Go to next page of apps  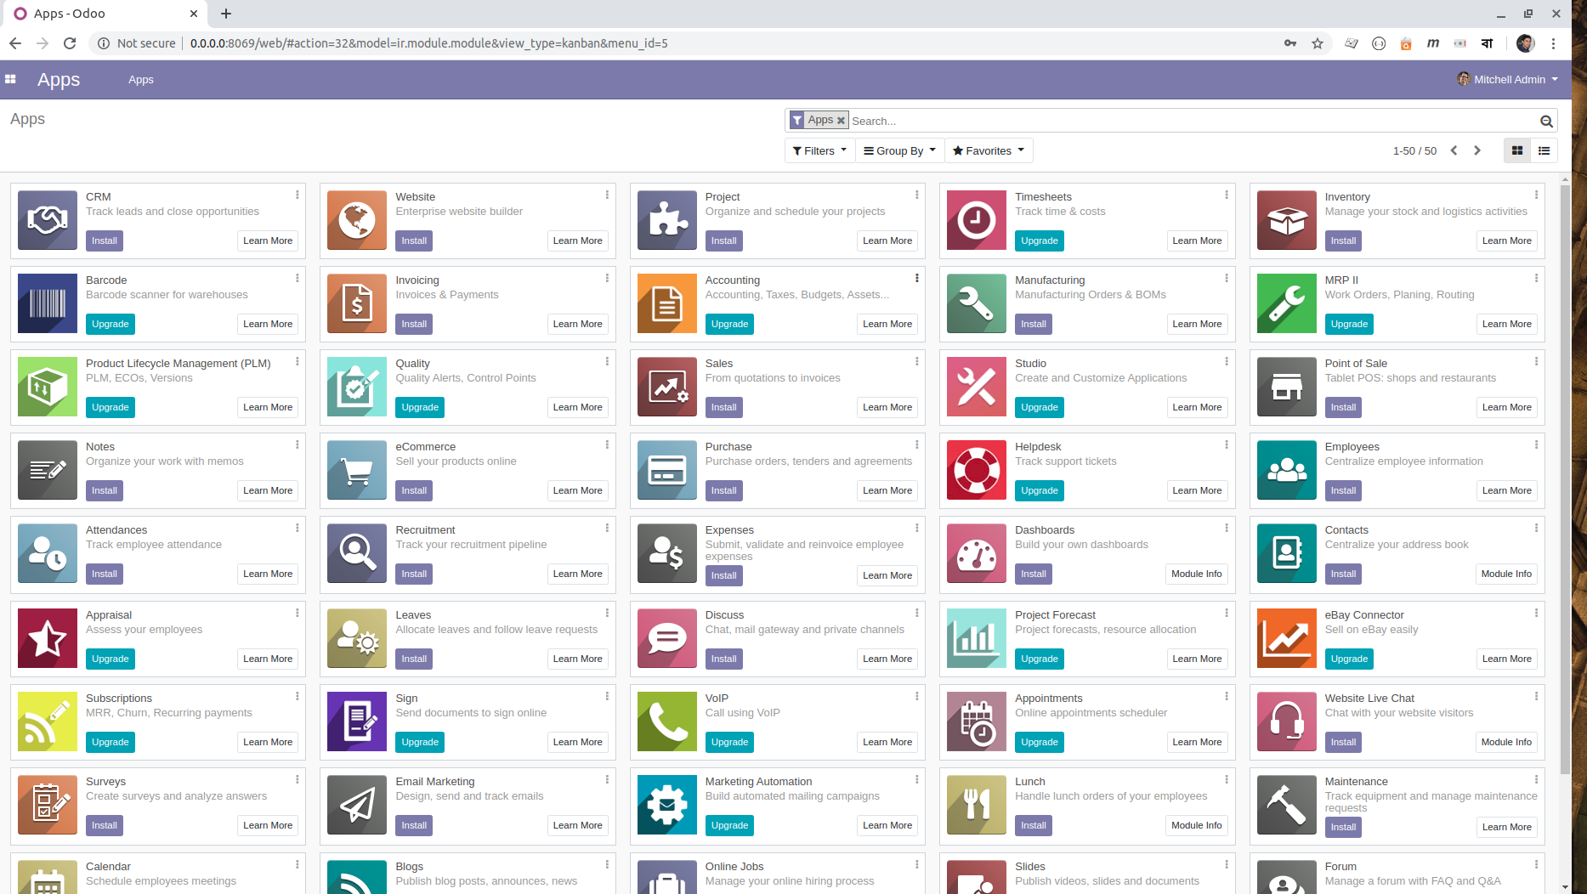1477,150
